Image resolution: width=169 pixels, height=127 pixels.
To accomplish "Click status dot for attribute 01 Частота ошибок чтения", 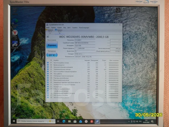I will pyautogui.click(x=48, y=63).
